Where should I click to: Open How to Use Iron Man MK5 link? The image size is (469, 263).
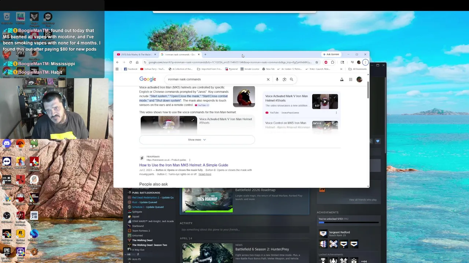[184, 165]
